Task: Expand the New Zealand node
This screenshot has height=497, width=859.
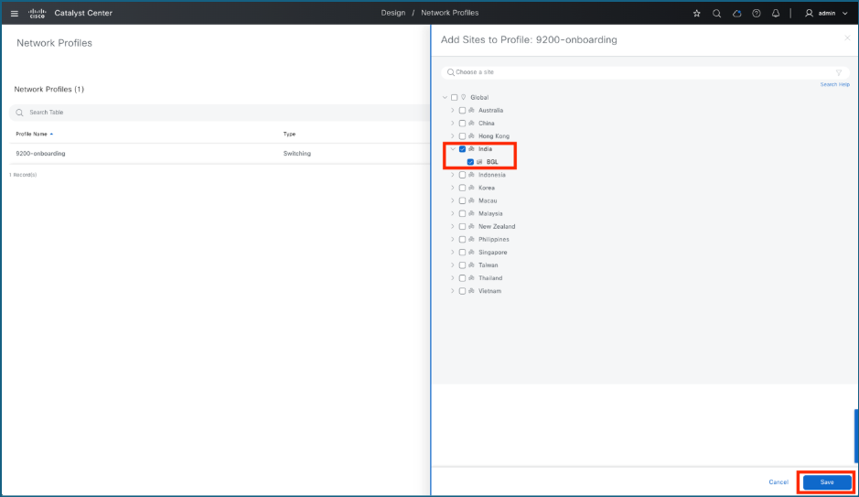Action: pos(453,226)
